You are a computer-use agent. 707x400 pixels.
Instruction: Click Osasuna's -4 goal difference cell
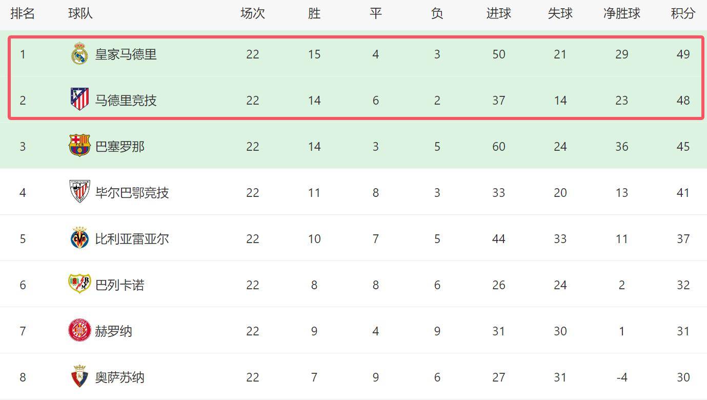pos(621,377)
